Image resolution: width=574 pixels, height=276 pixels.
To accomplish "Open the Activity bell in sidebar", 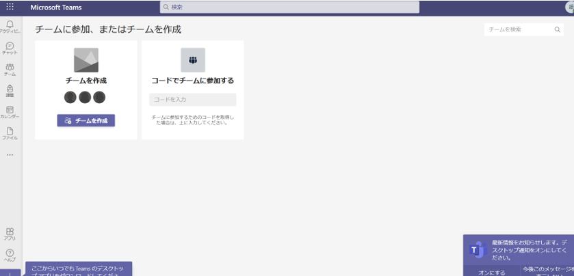I will coord(10,27).
